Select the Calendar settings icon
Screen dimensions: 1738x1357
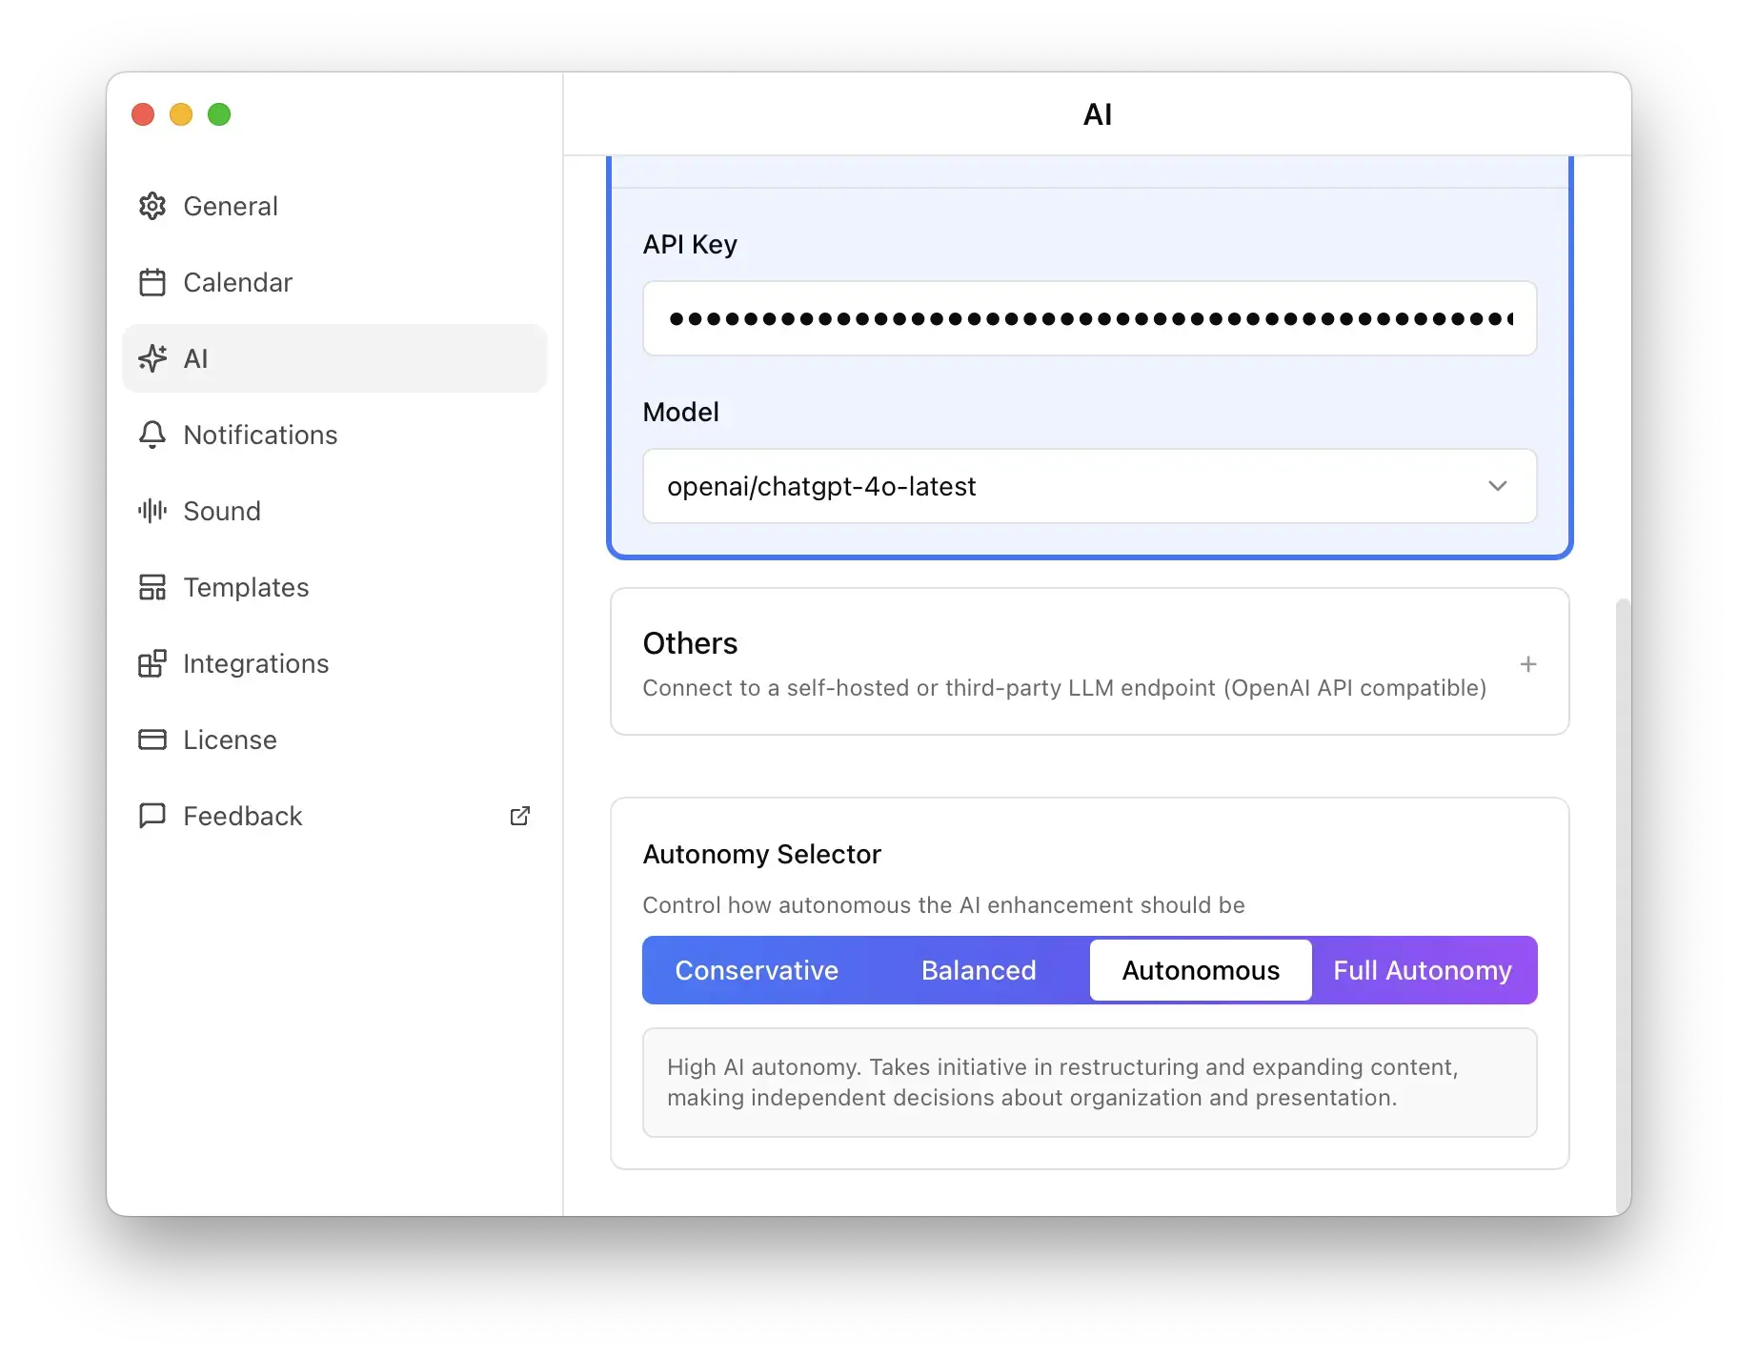tap(152, 282)
